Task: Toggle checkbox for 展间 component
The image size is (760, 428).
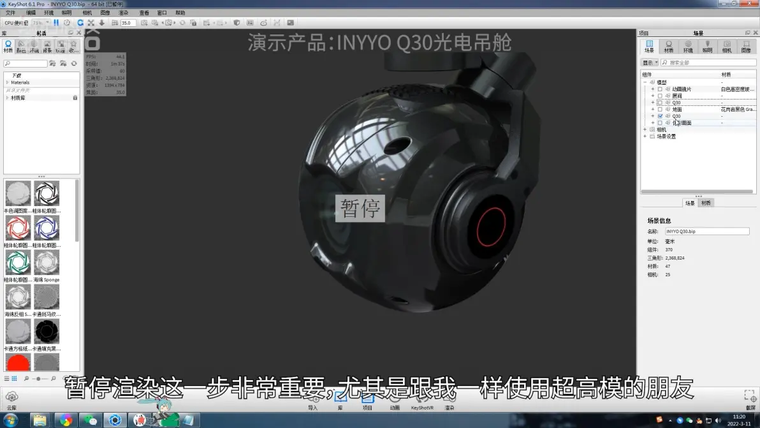Action: (x=660, y=96)
